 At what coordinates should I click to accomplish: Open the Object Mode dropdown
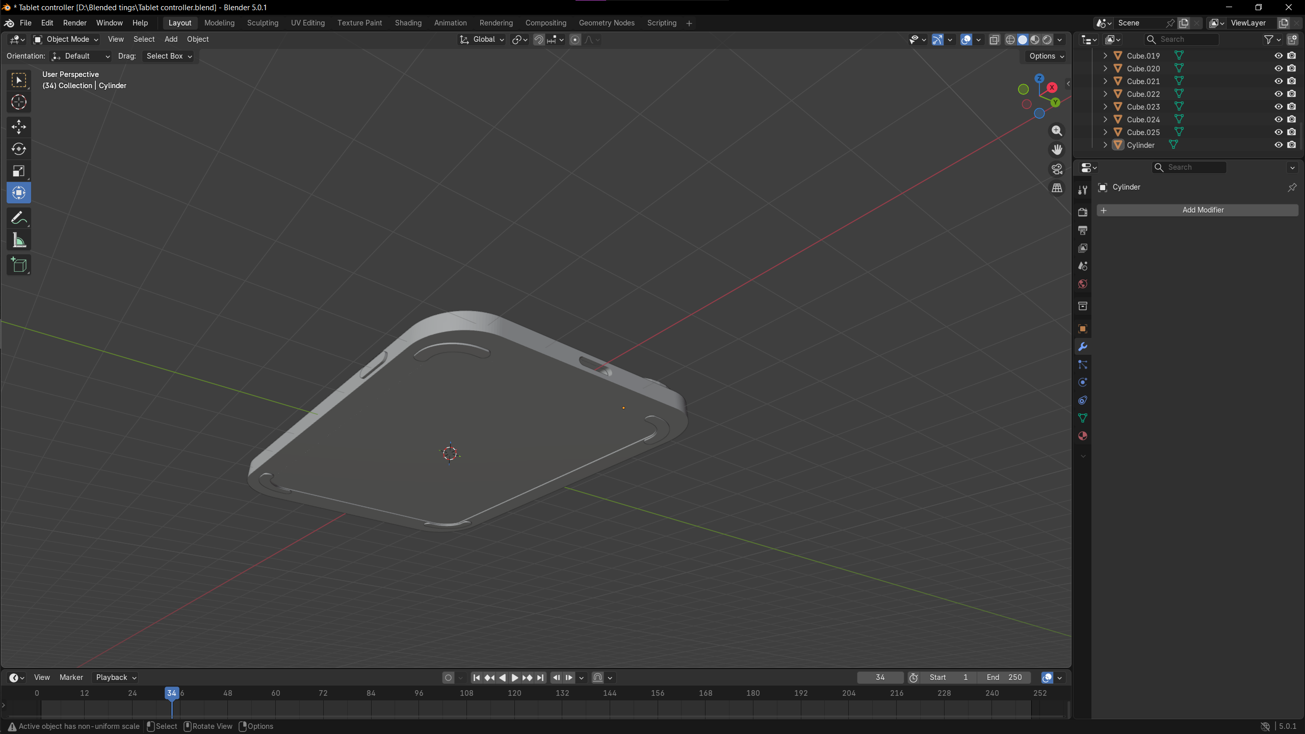click(65, 39)
